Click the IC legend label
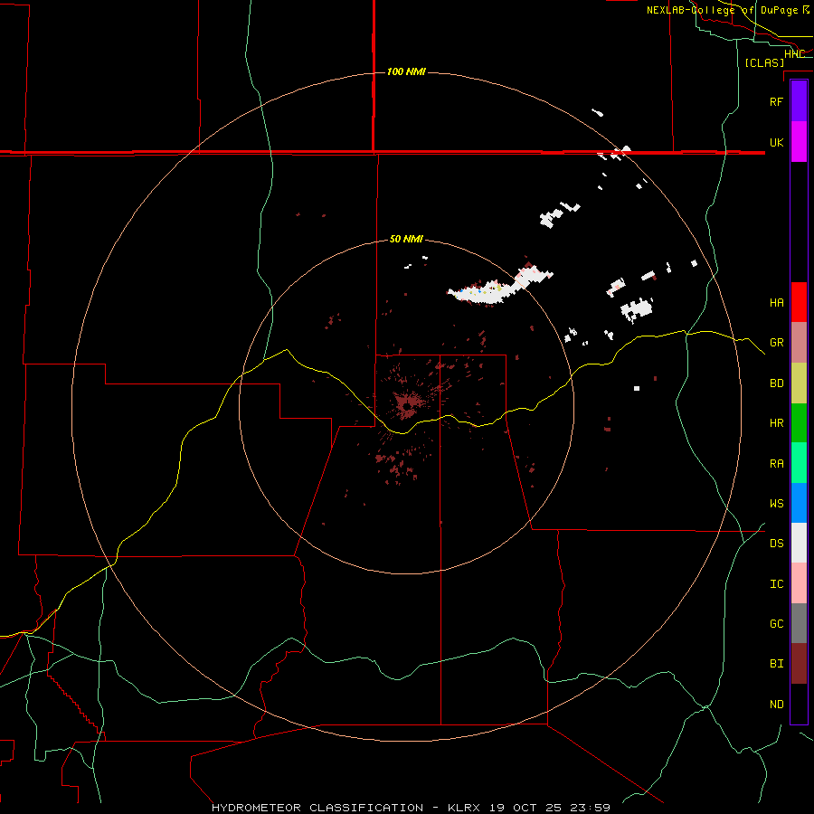Viewport: 814px width, 814px height. point(776,584)
